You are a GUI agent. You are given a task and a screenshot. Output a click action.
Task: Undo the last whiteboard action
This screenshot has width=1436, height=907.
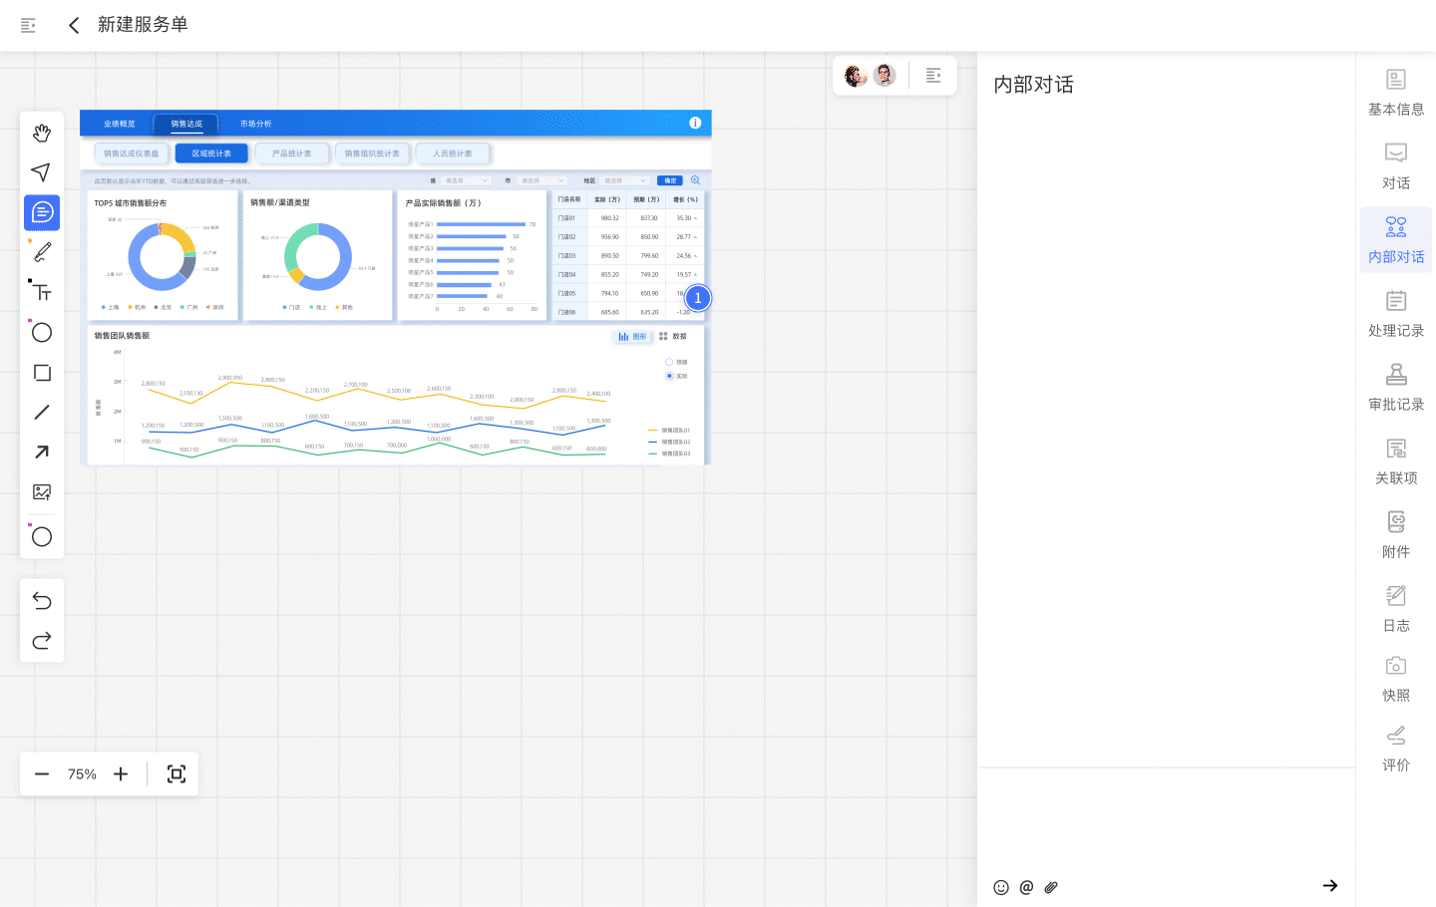click(x=42, y=600)
